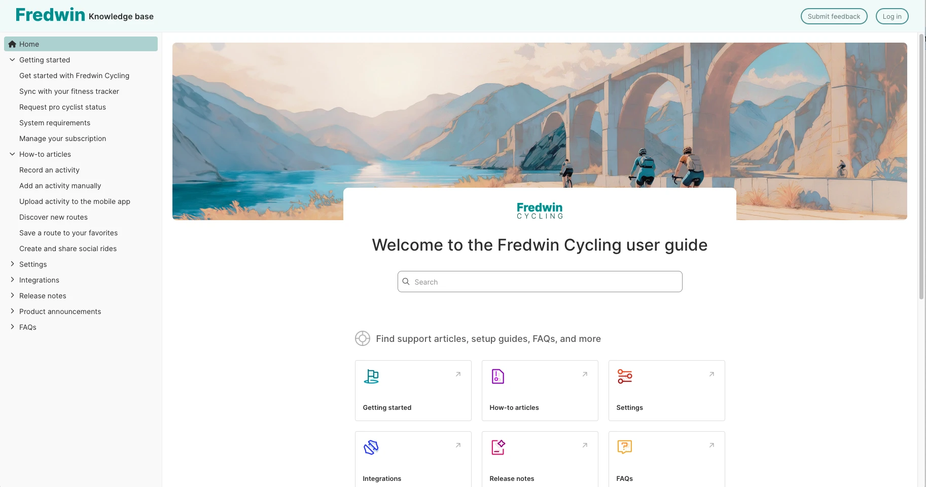This screenshot has height=487, width=926.
Task: Click the Home icon in the sidebar
Action: 12,44
